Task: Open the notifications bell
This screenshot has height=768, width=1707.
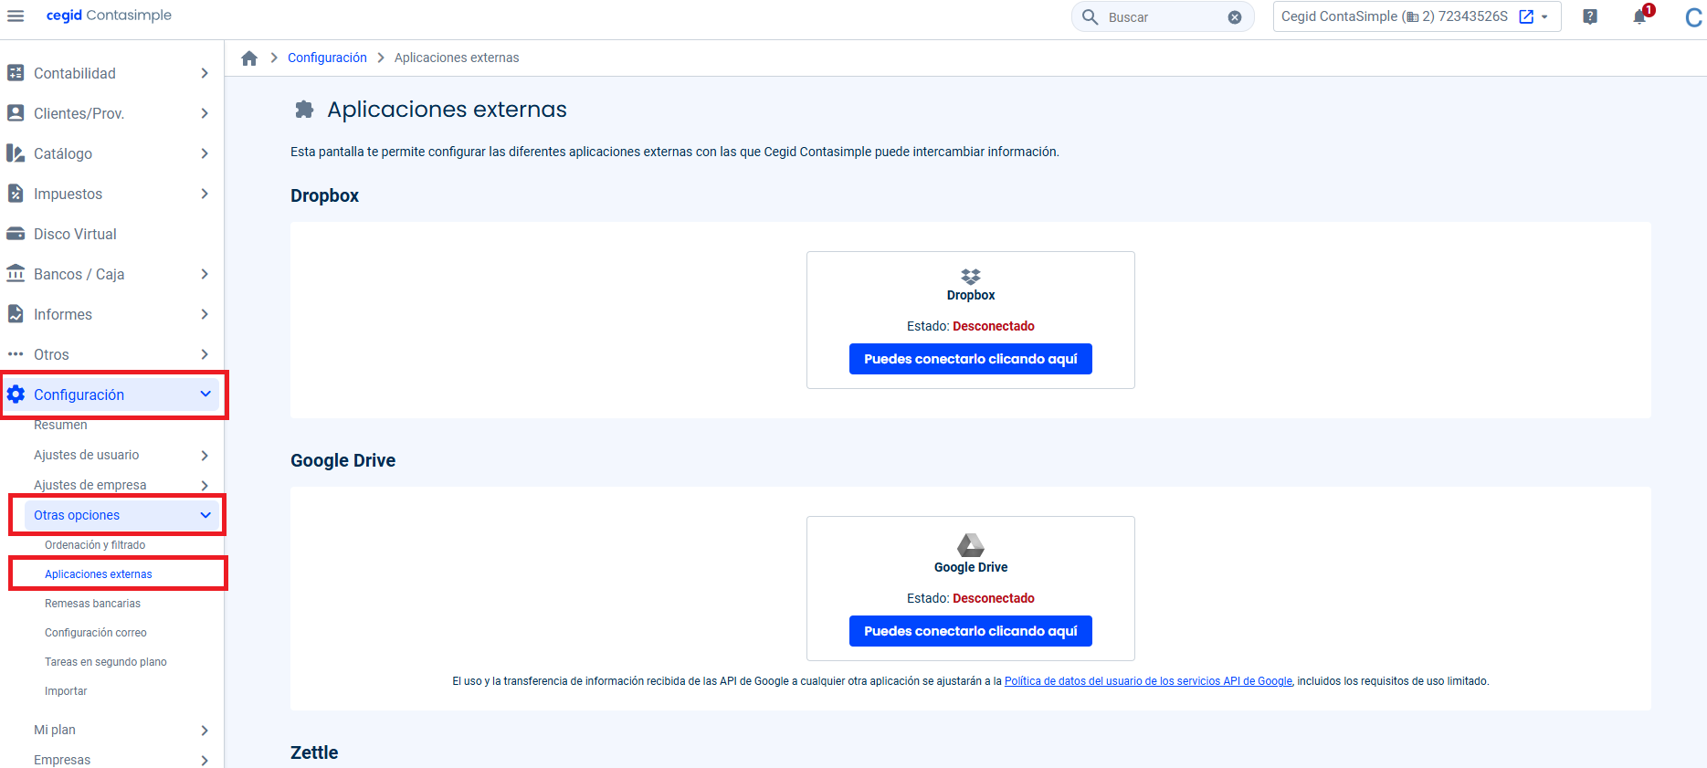Action: coord(1640,16)
